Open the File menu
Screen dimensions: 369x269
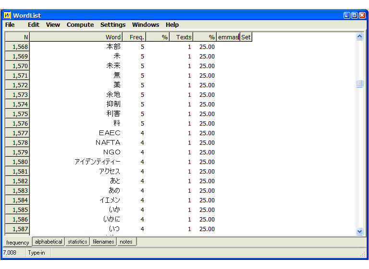click(10, 25)
